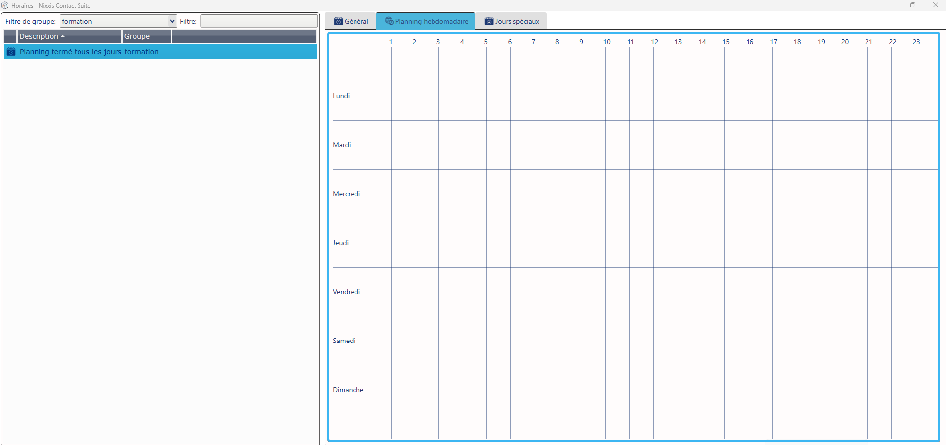946x445 pixels.
Task: Click the Dimanche row label
Action: [348, 390]
